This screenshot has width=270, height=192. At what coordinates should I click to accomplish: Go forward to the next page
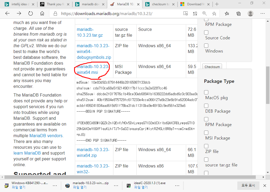pyautogui.click(x=19, y=13)
